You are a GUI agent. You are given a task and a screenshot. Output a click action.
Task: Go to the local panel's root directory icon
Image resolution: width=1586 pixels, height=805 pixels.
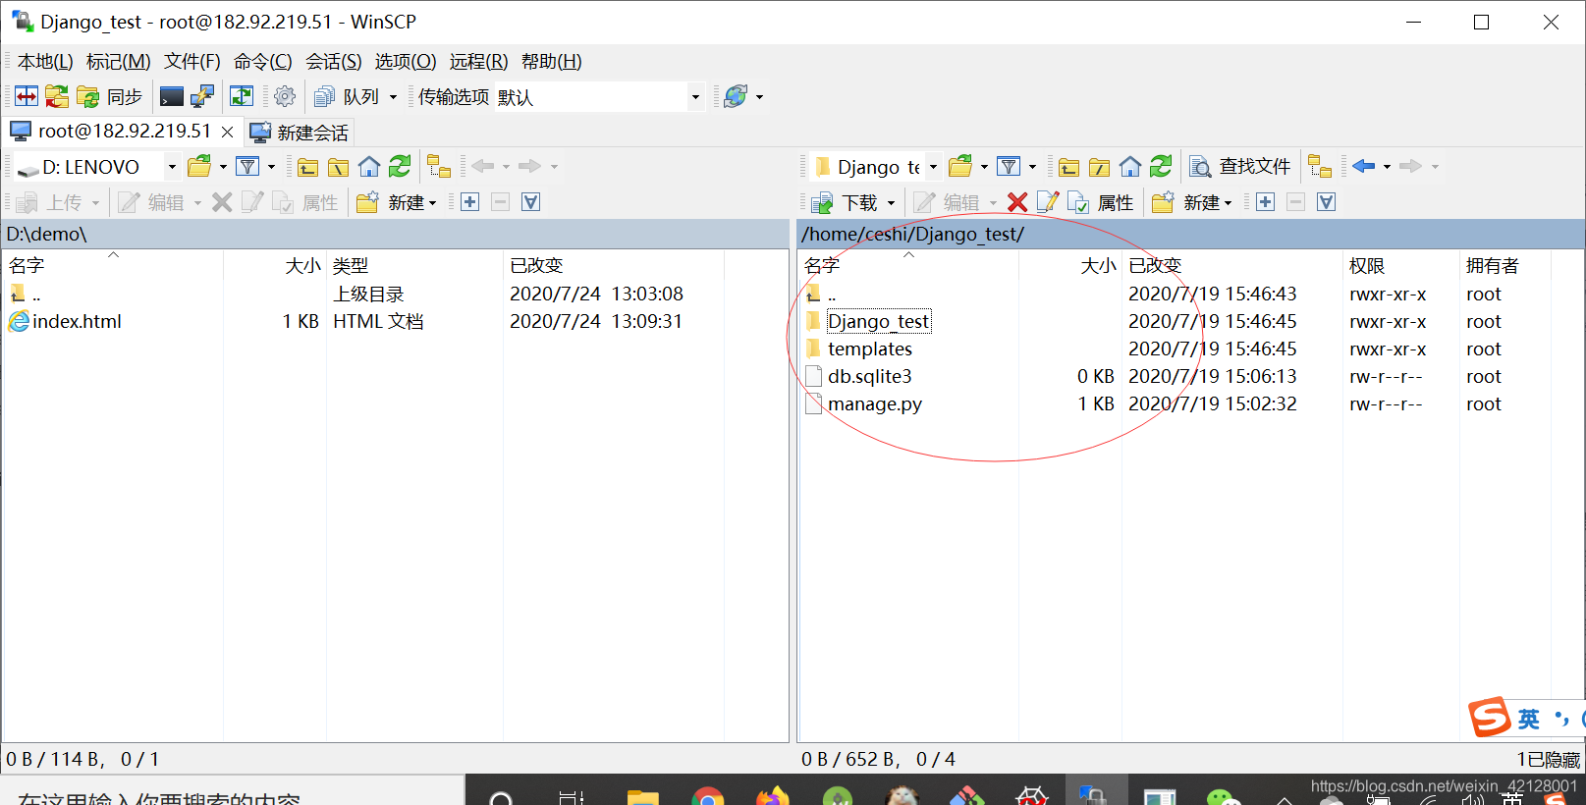click(339, 167)
